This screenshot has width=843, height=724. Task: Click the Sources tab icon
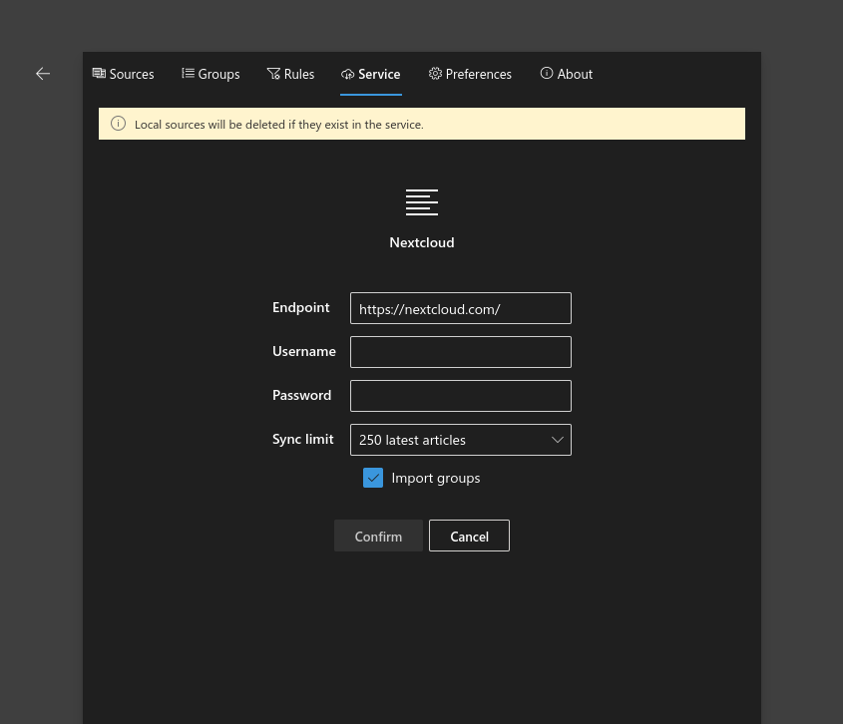pos(99,73)
